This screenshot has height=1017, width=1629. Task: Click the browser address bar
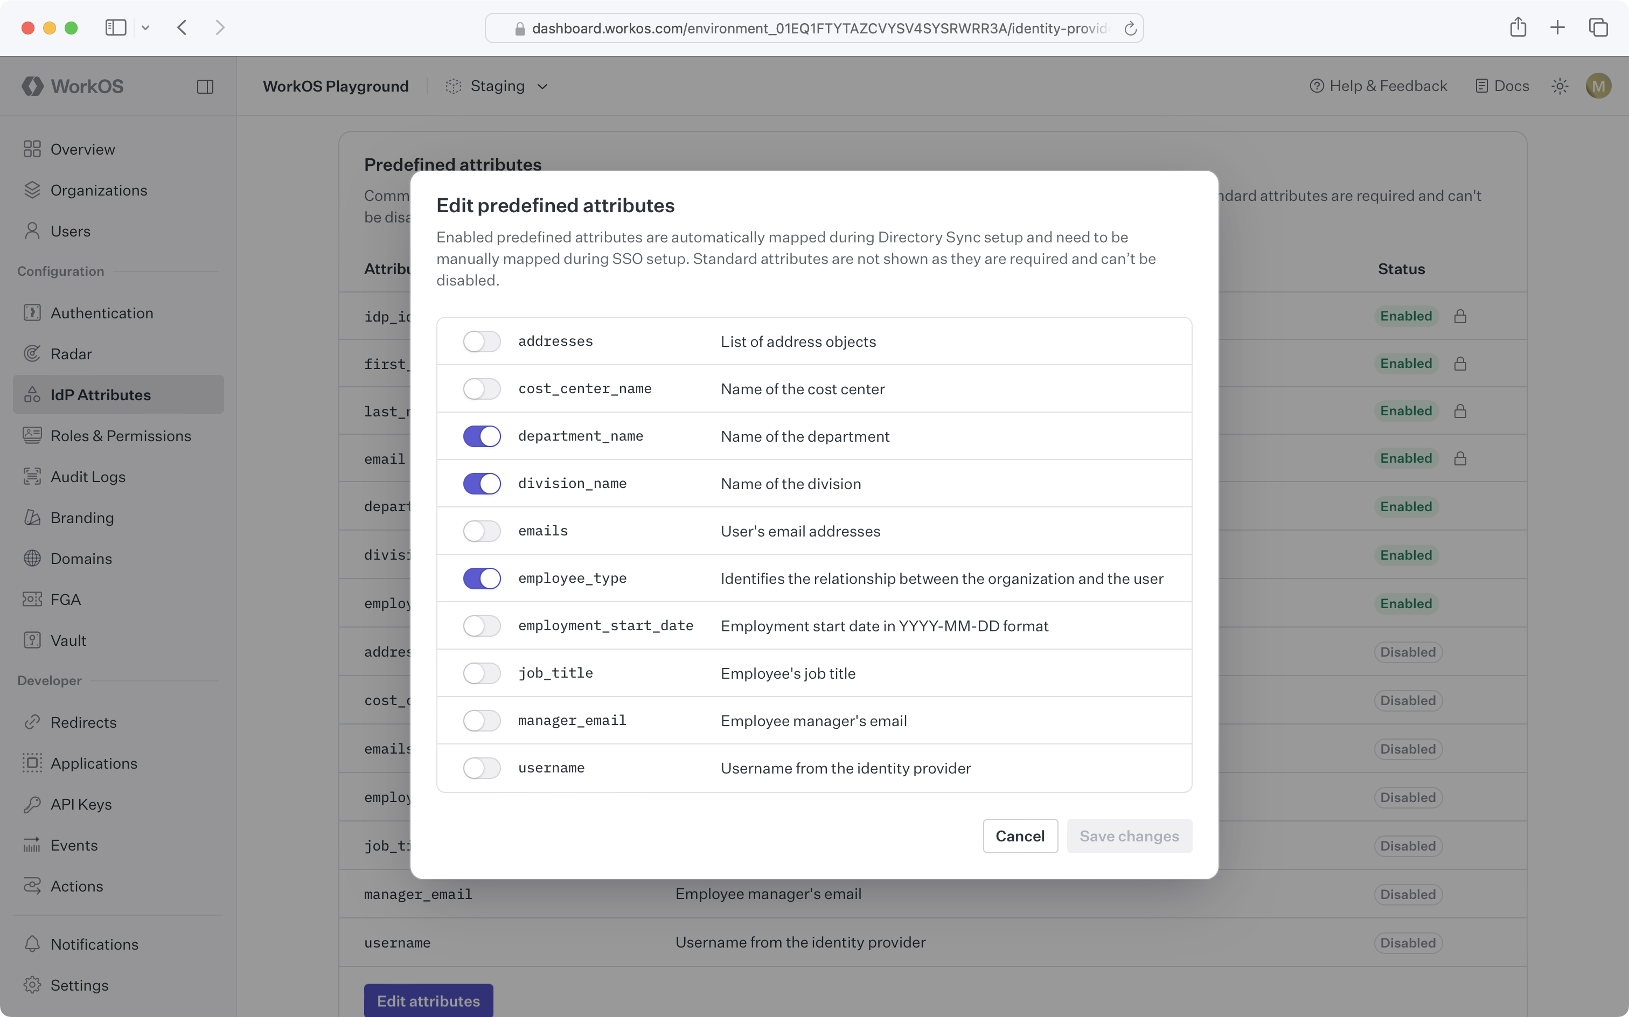pos(814,27)
